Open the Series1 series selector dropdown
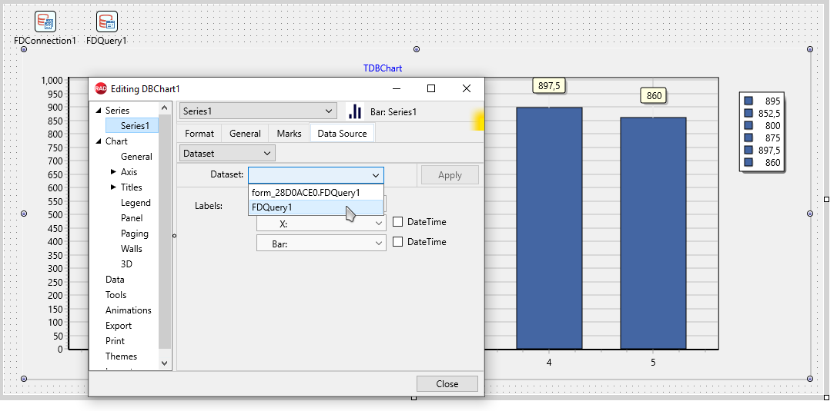This screenshot has width=837, height=411. coord(259,111)
